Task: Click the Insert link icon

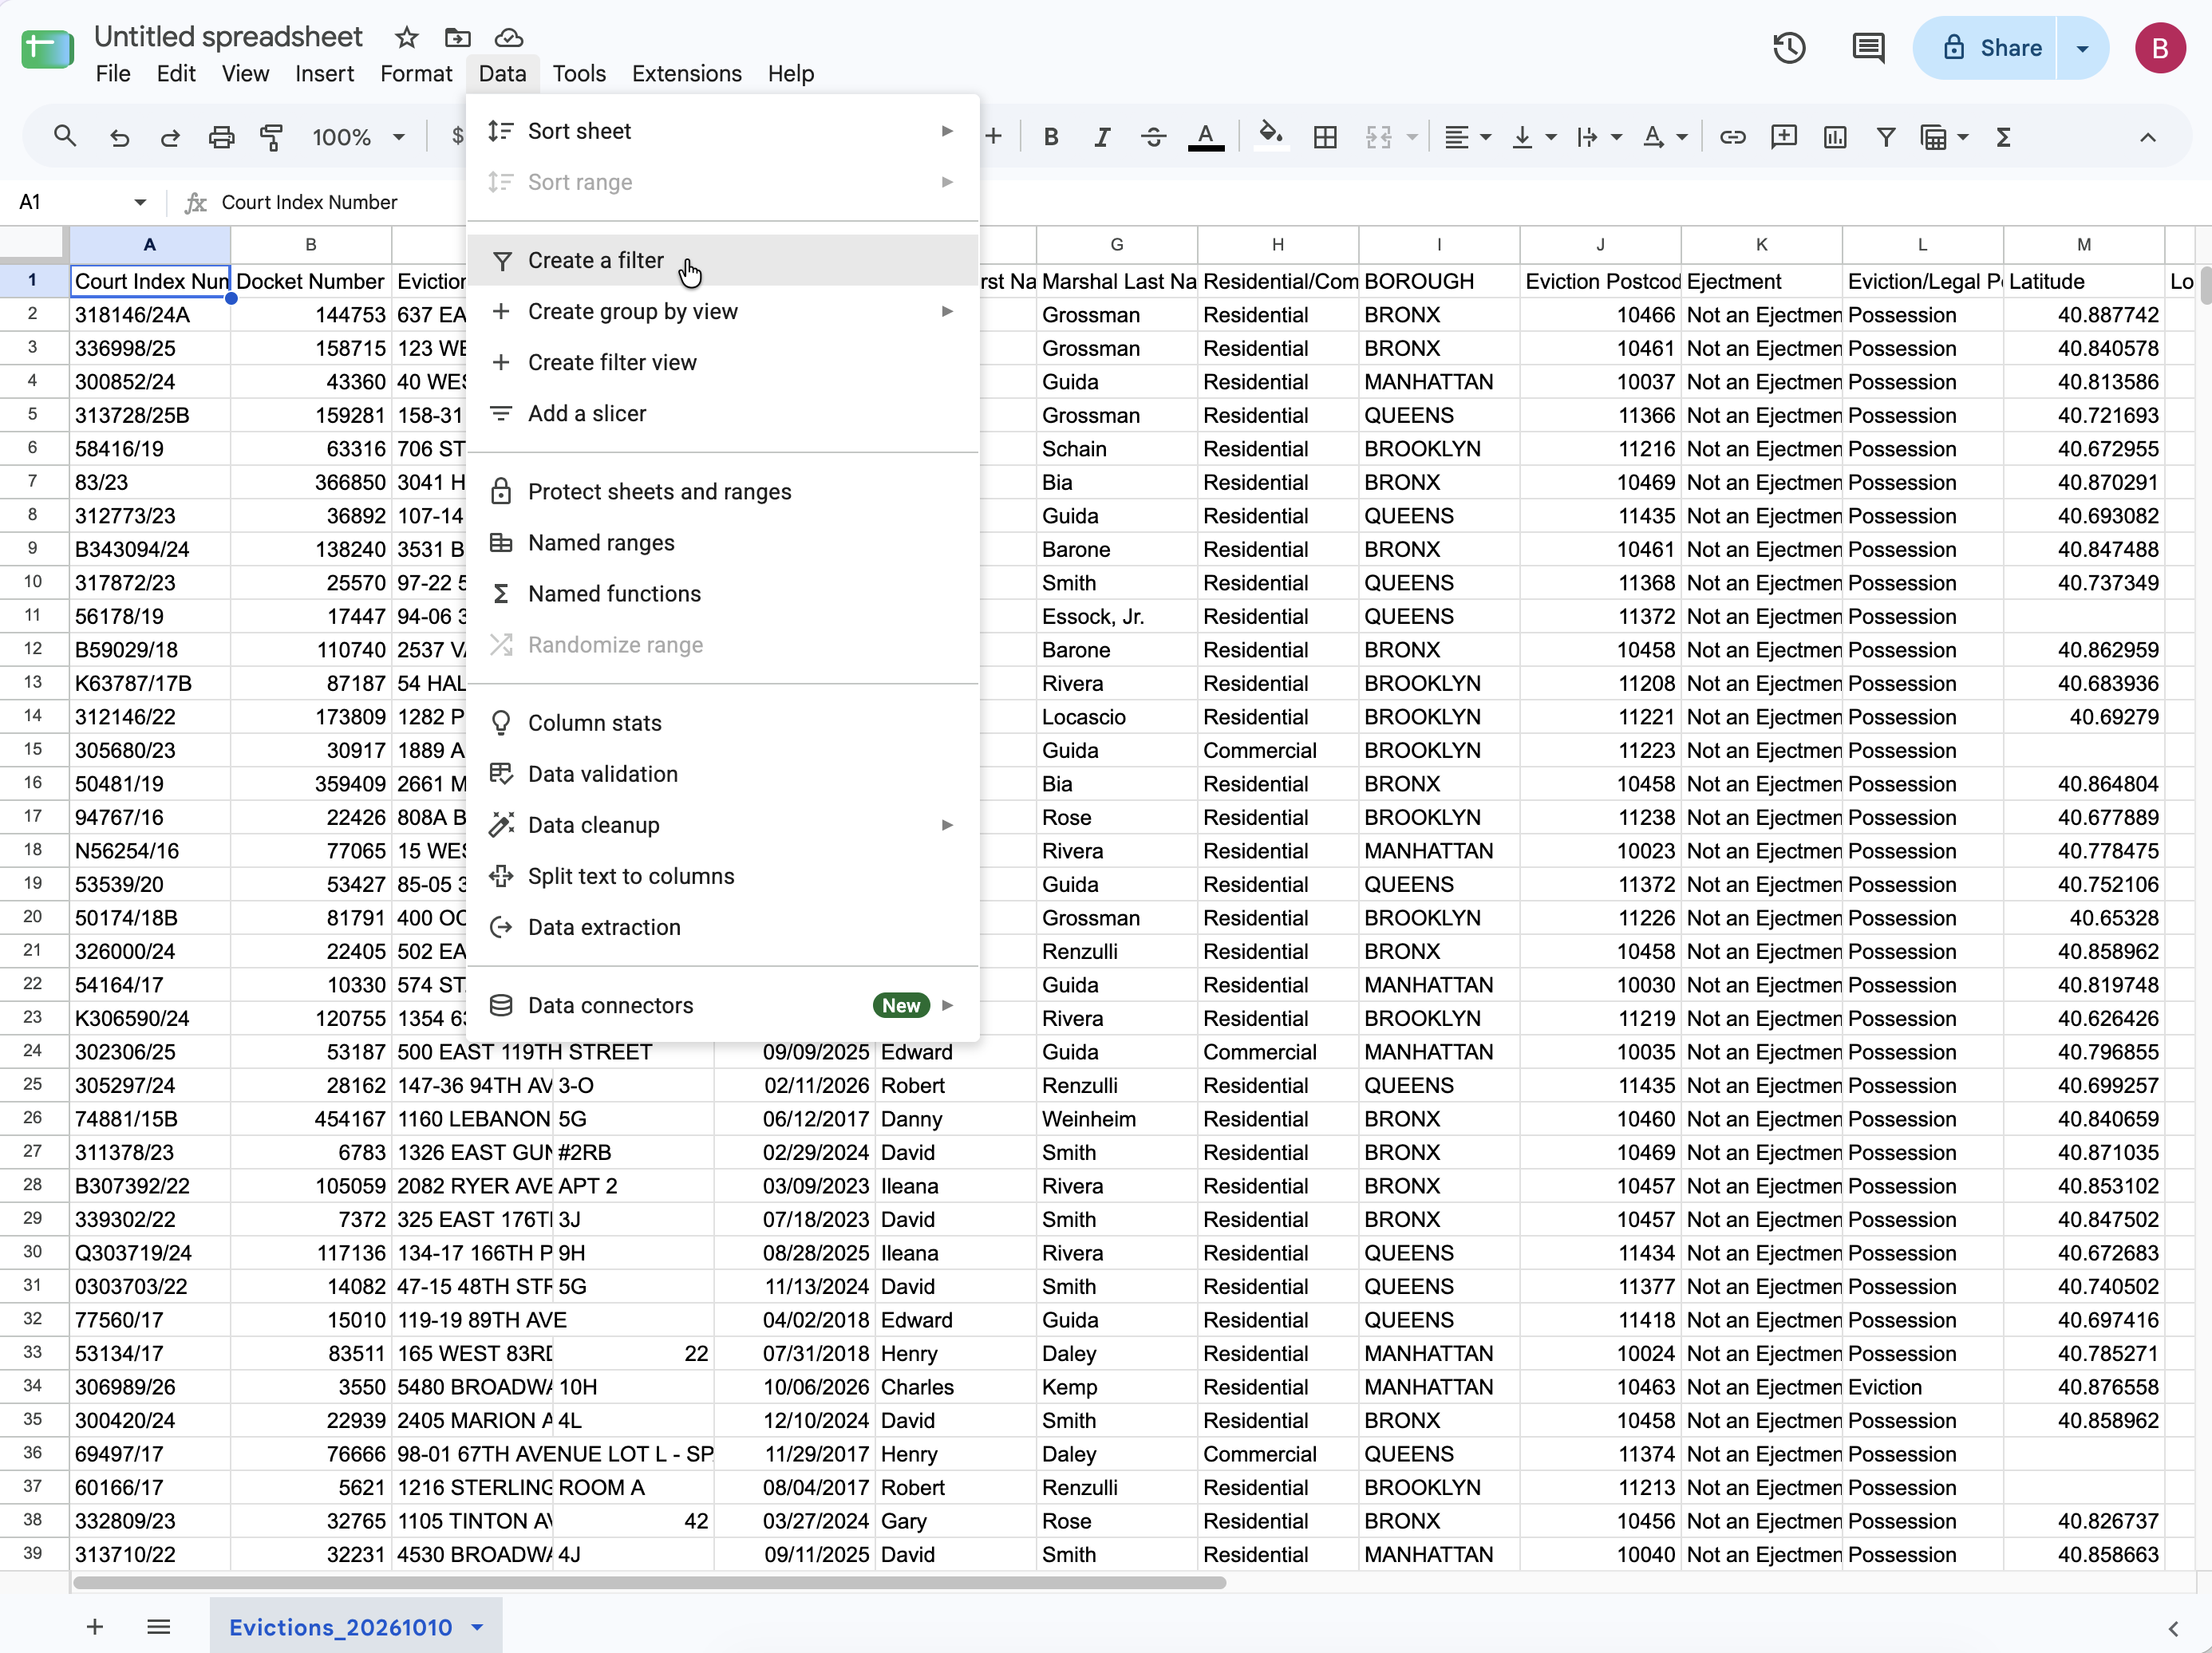Action: point(1733,137)
